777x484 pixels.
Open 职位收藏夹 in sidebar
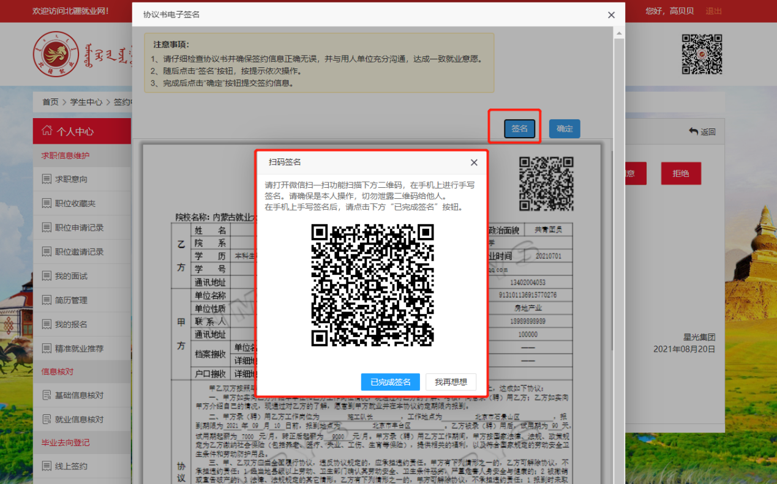[75, 203]
